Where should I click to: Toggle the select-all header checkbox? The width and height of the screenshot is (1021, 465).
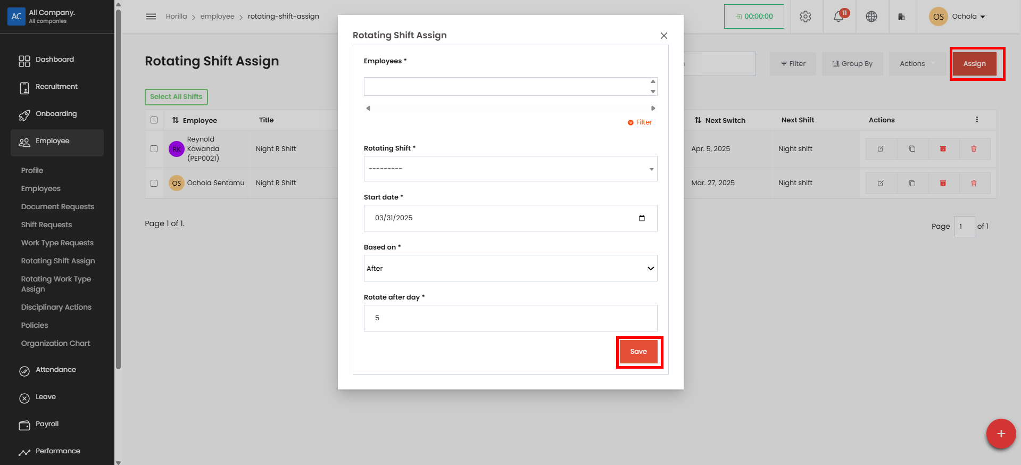point(154,120)
